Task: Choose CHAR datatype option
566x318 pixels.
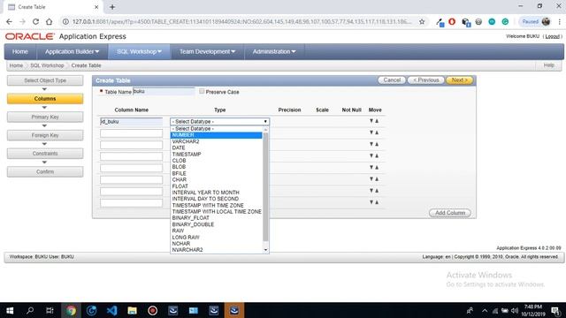Action: 216,179
